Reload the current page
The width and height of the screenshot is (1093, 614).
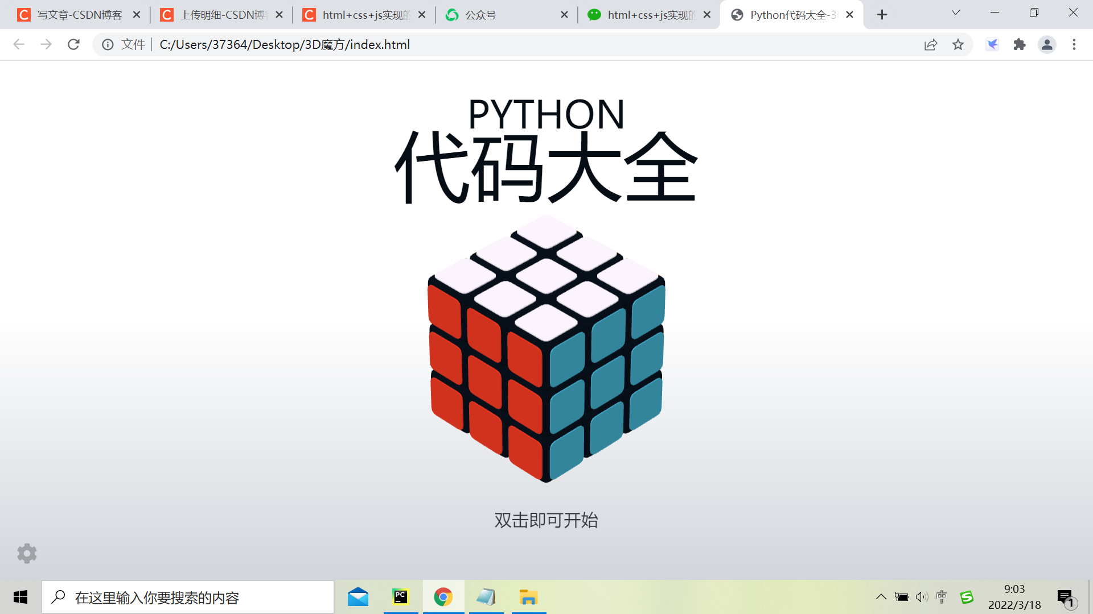click(x=73, y=44)
